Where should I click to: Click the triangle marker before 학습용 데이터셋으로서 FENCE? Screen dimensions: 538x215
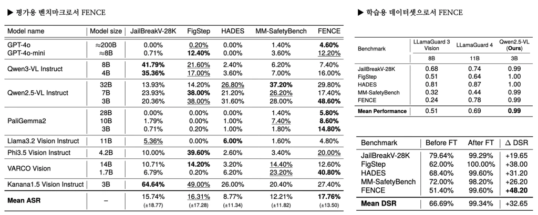(x=360, y=12)
